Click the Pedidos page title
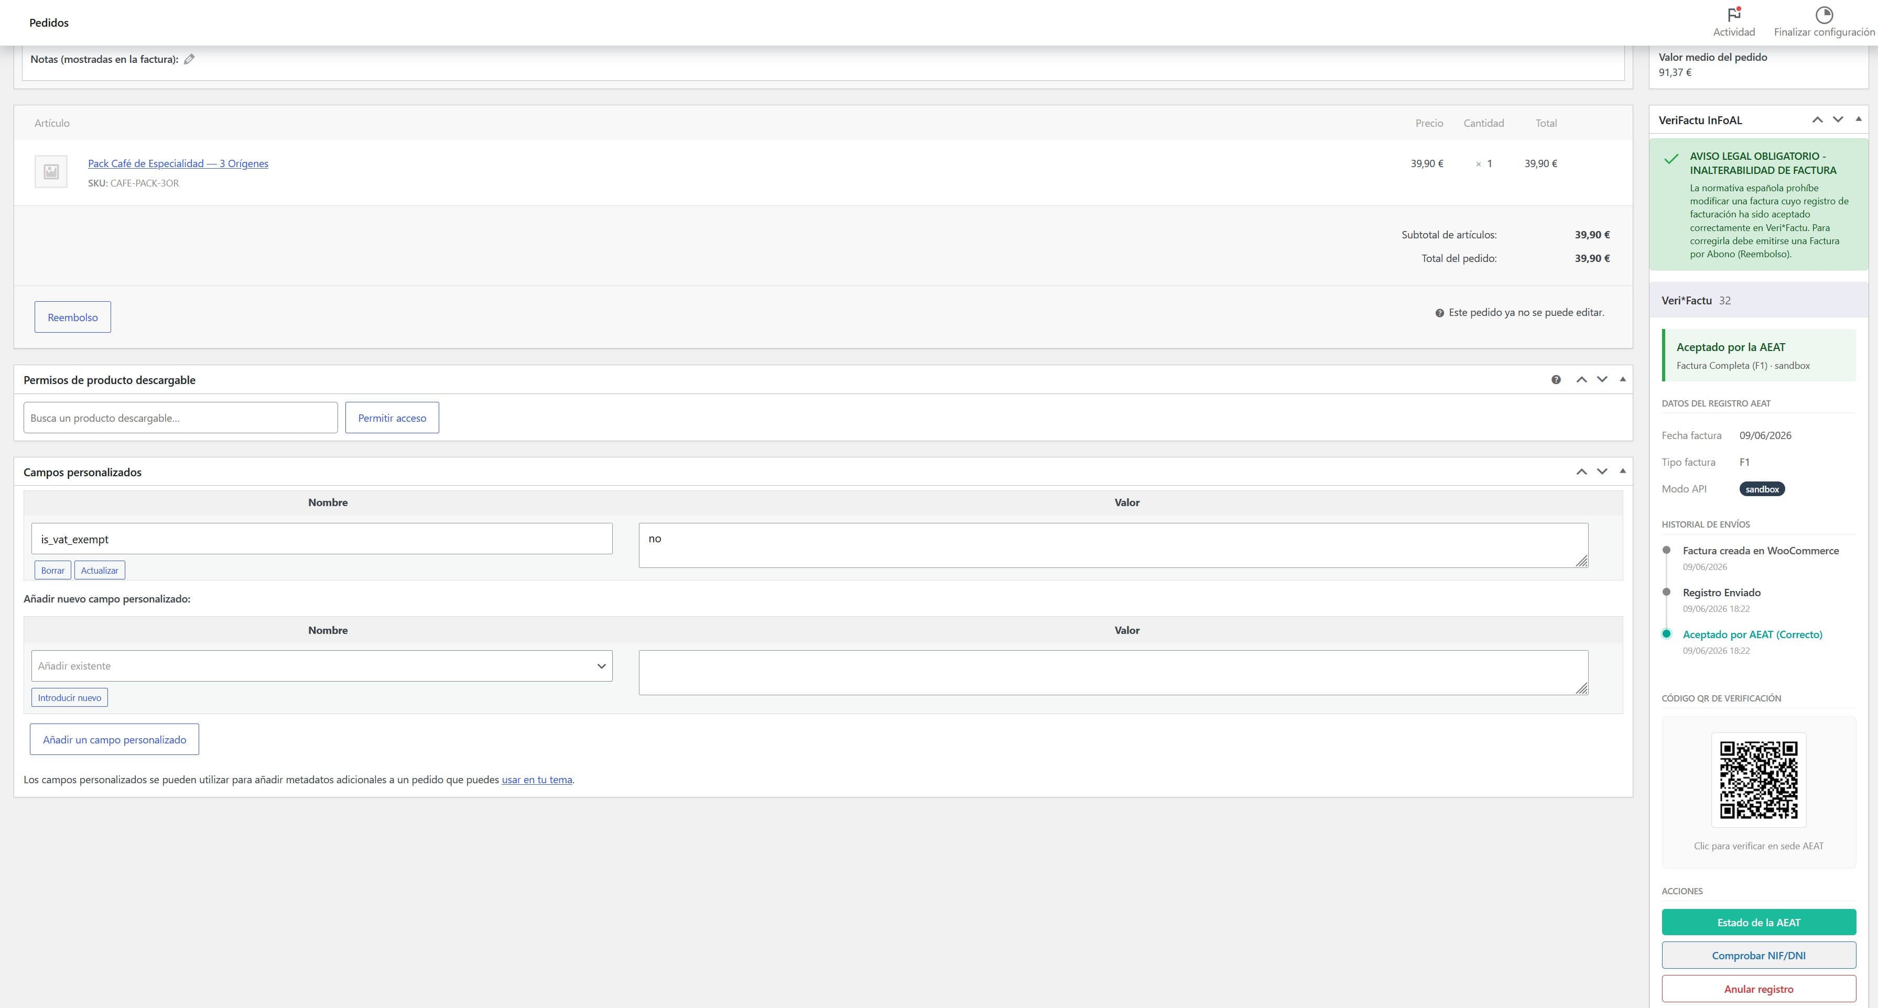1878x1008 pixels. (49, 23)
